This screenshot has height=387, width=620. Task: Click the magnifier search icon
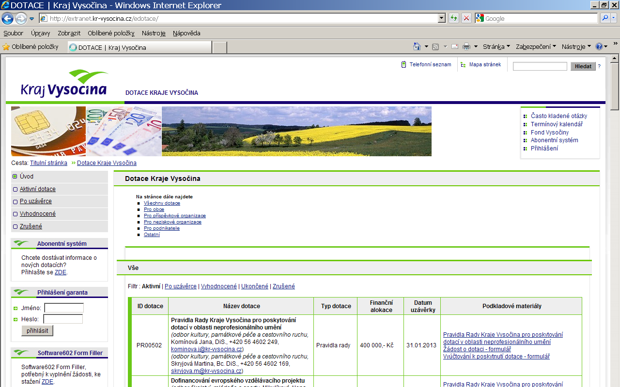(x=605, y=18)
